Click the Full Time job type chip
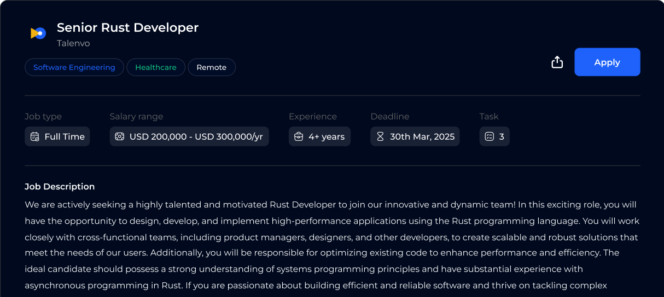664x297 pixels. (x=57, y=136)
